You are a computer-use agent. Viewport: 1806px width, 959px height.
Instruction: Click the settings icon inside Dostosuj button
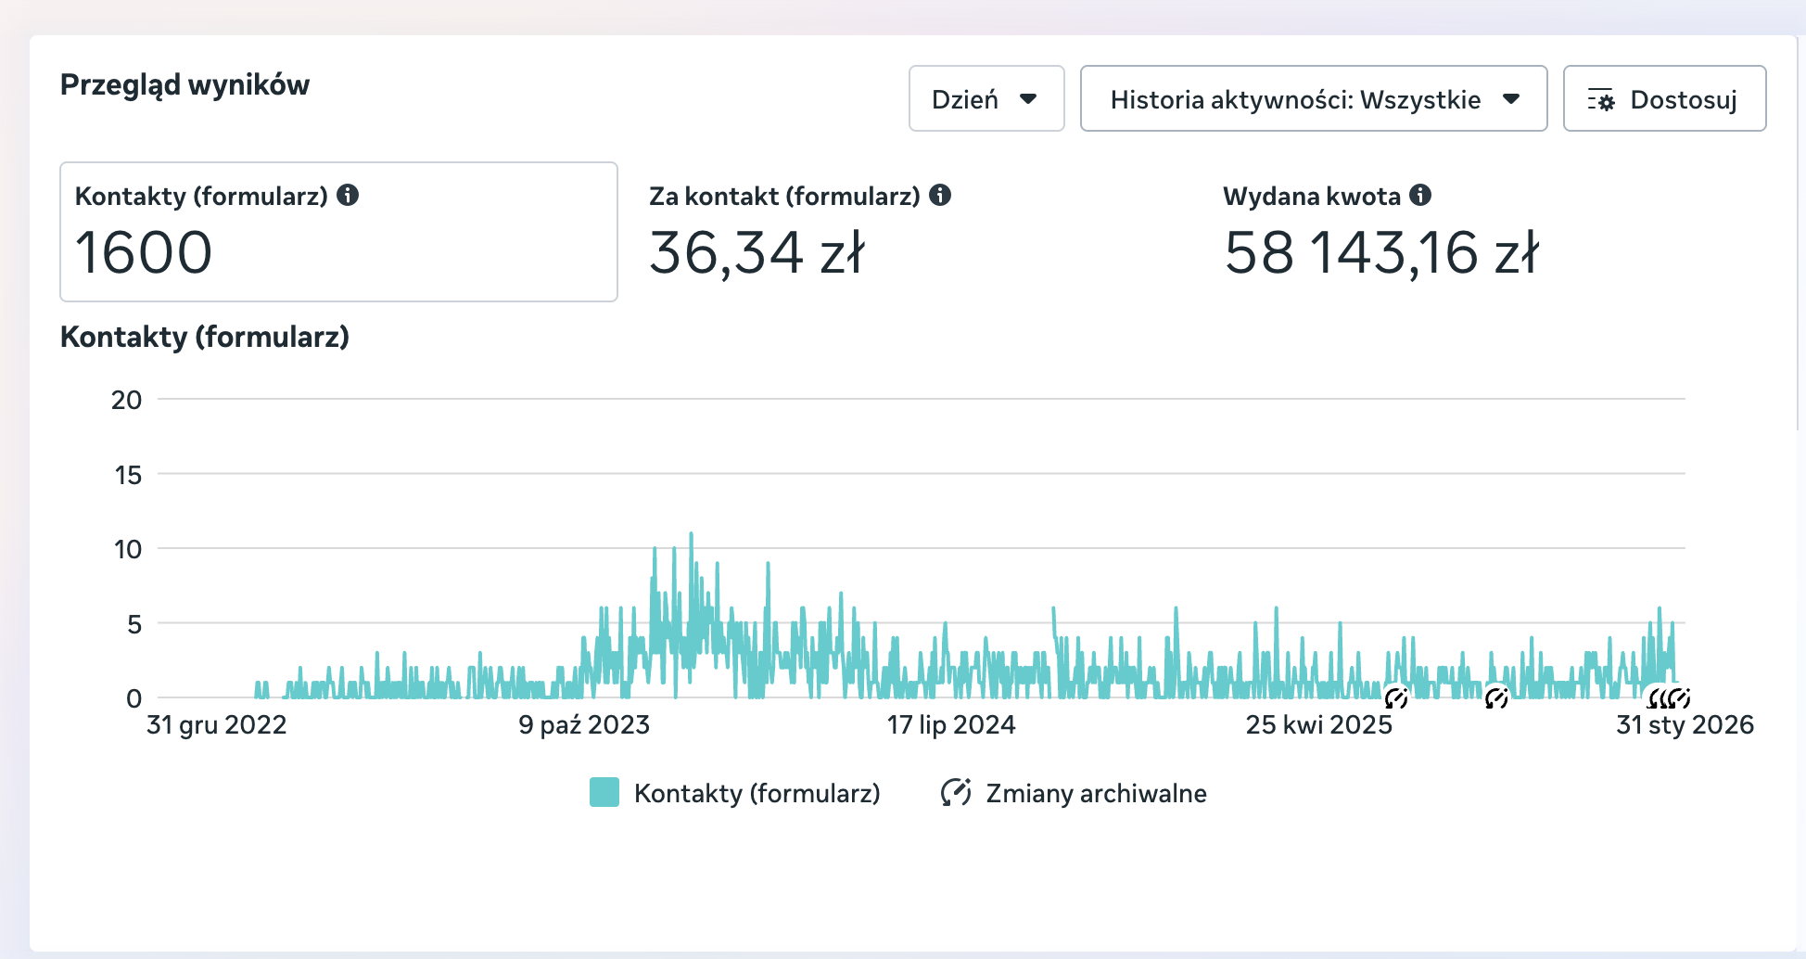[x=1601, y=99]
